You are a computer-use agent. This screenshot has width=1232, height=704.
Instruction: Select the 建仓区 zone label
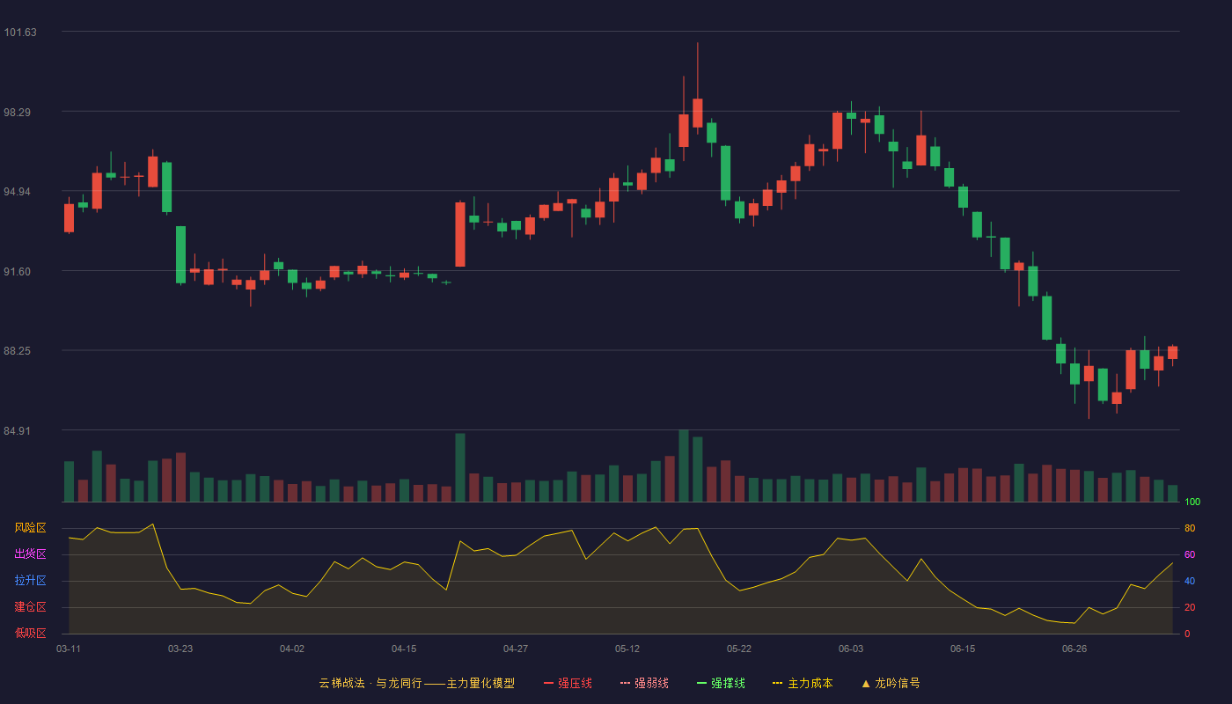click(30, 607)
